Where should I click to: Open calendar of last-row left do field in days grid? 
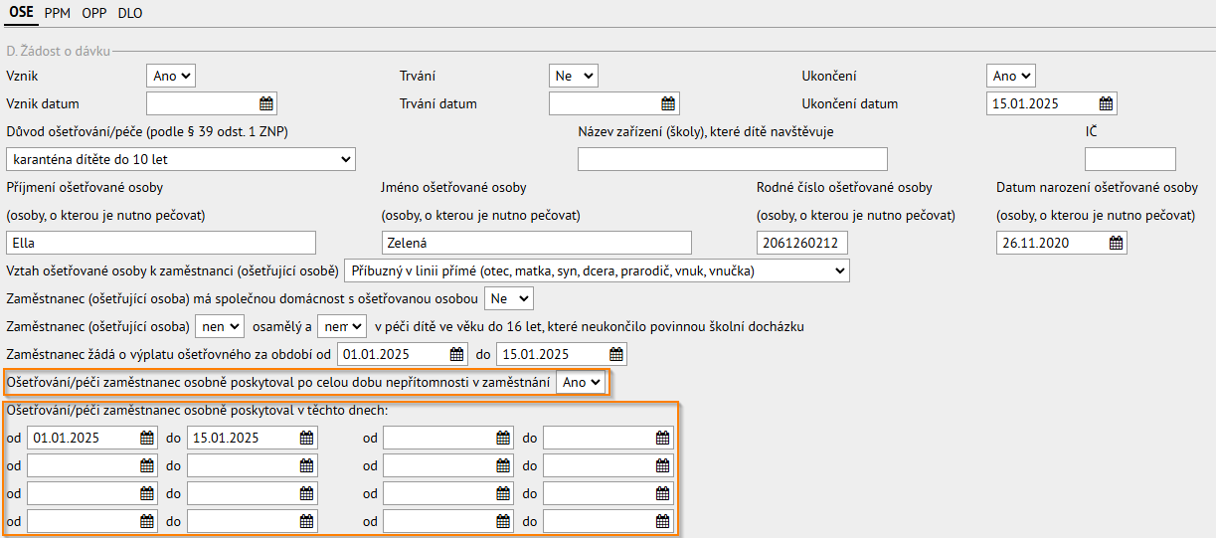click(307, 521)
